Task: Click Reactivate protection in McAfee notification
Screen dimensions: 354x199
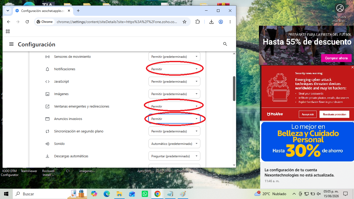Action: coord(334,114)
